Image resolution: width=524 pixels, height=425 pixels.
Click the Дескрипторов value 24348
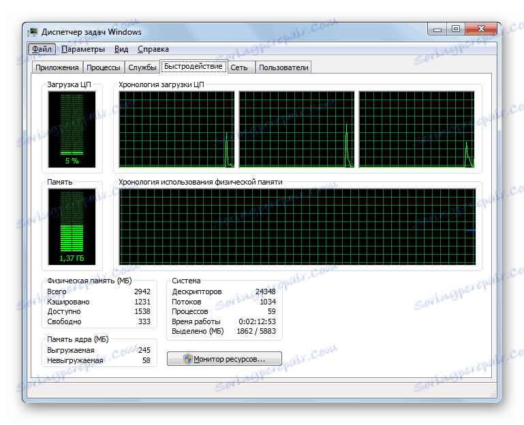click(266, 292)
